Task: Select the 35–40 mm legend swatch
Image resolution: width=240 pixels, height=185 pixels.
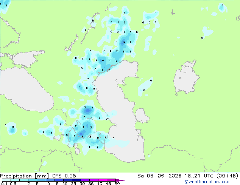Action: pyautogui.click(x=94, y=180)
